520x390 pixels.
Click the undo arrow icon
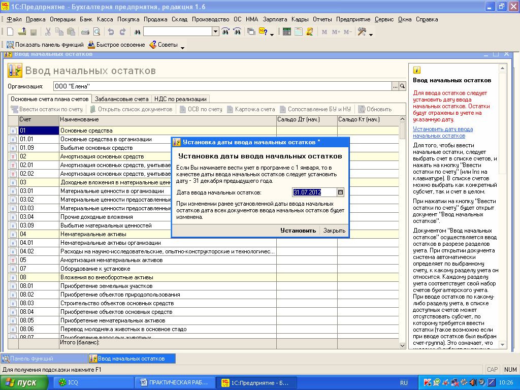(111, 32)
